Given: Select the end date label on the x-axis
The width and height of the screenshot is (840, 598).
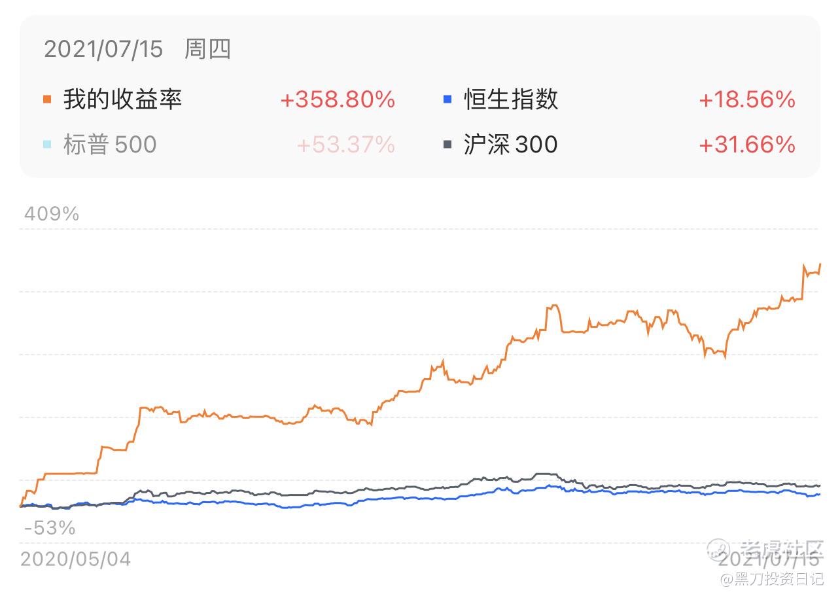Looking at the screenshot, I should (769, 560).
